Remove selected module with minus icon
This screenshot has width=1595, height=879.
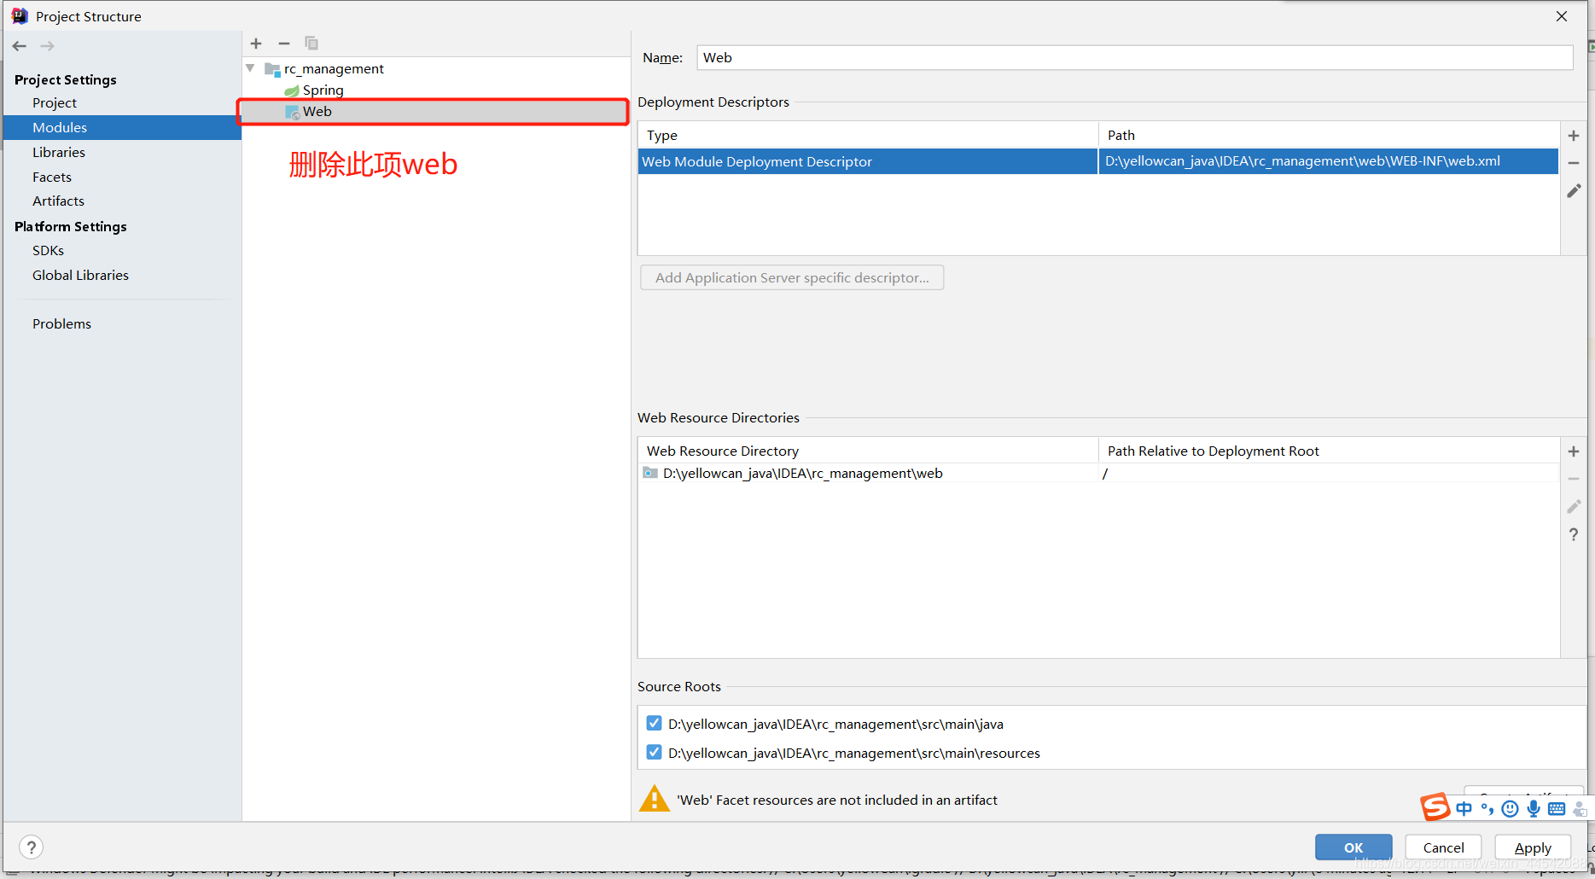pos(284,44)
